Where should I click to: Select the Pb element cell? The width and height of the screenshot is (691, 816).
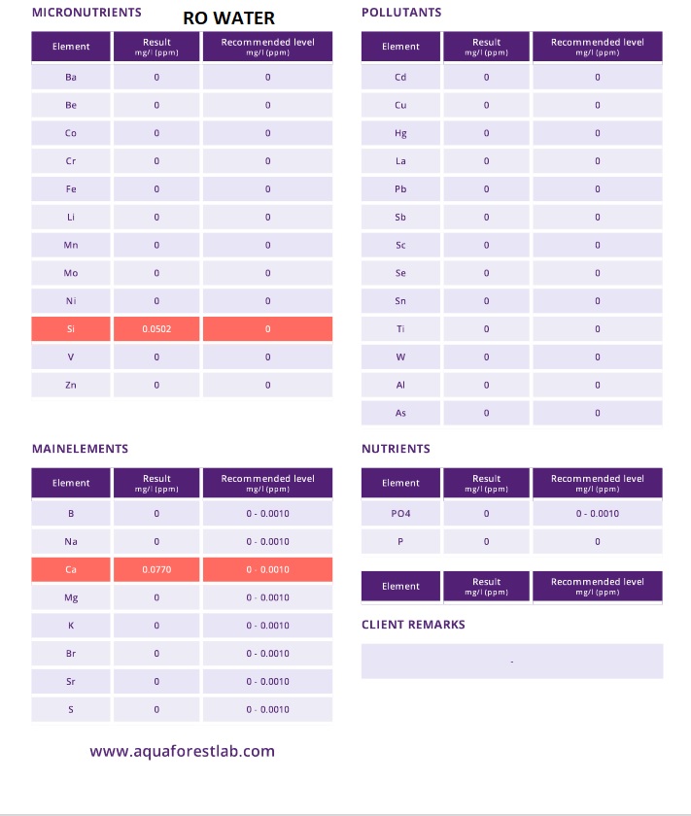click(x=400, y=189)
